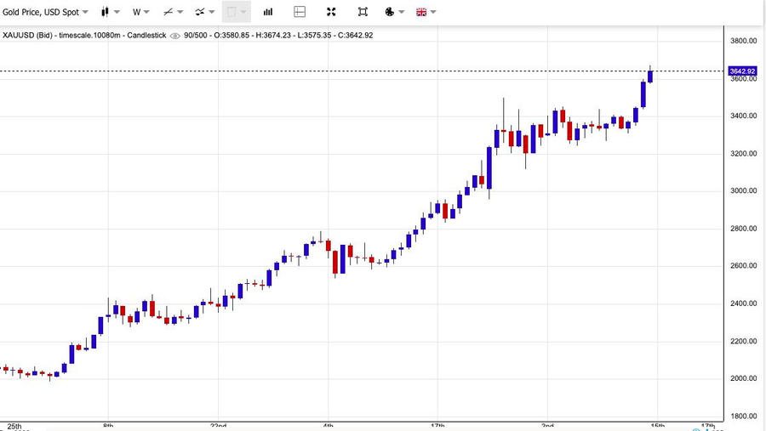Open the candlestick chart type selector
Viewport: 766px width, 431px height.
tap(110, 12)
